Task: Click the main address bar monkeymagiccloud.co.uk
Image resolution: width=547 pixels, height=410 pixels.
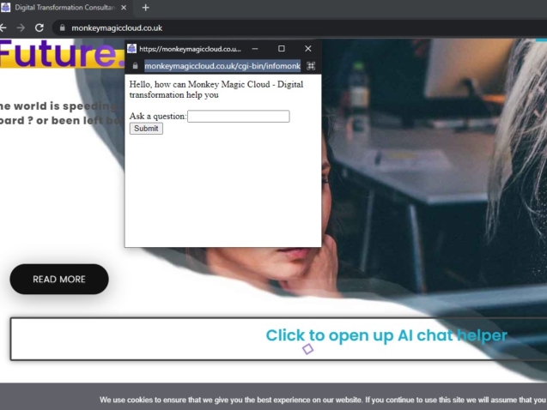Action: pyautogui.click(x=117, y=27)
